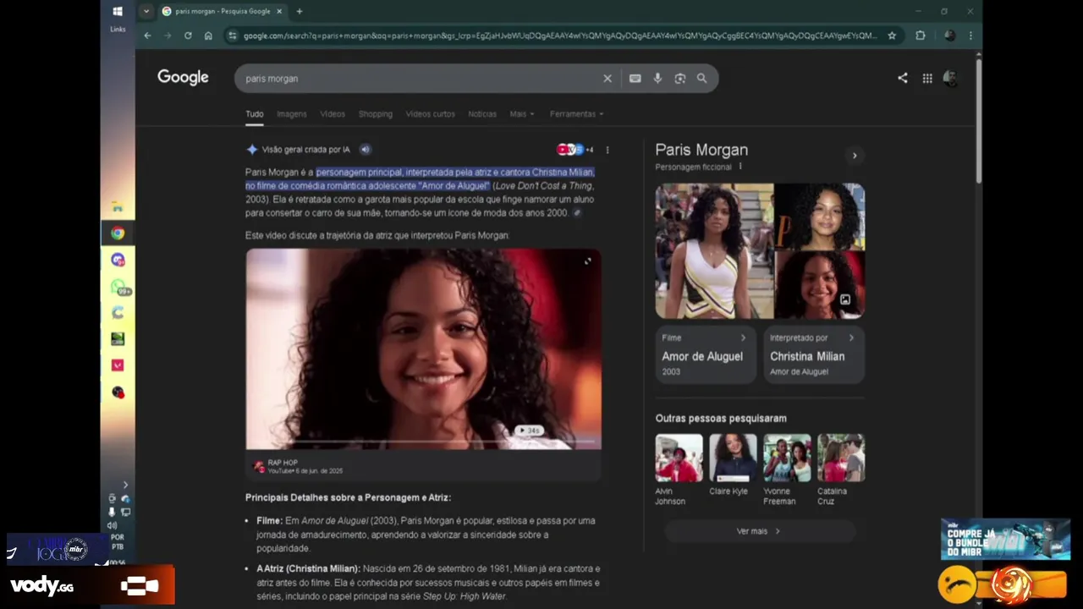
Task: Close the 'paris morgan - Pesquisa Google' tab
Action: [279, 11]
